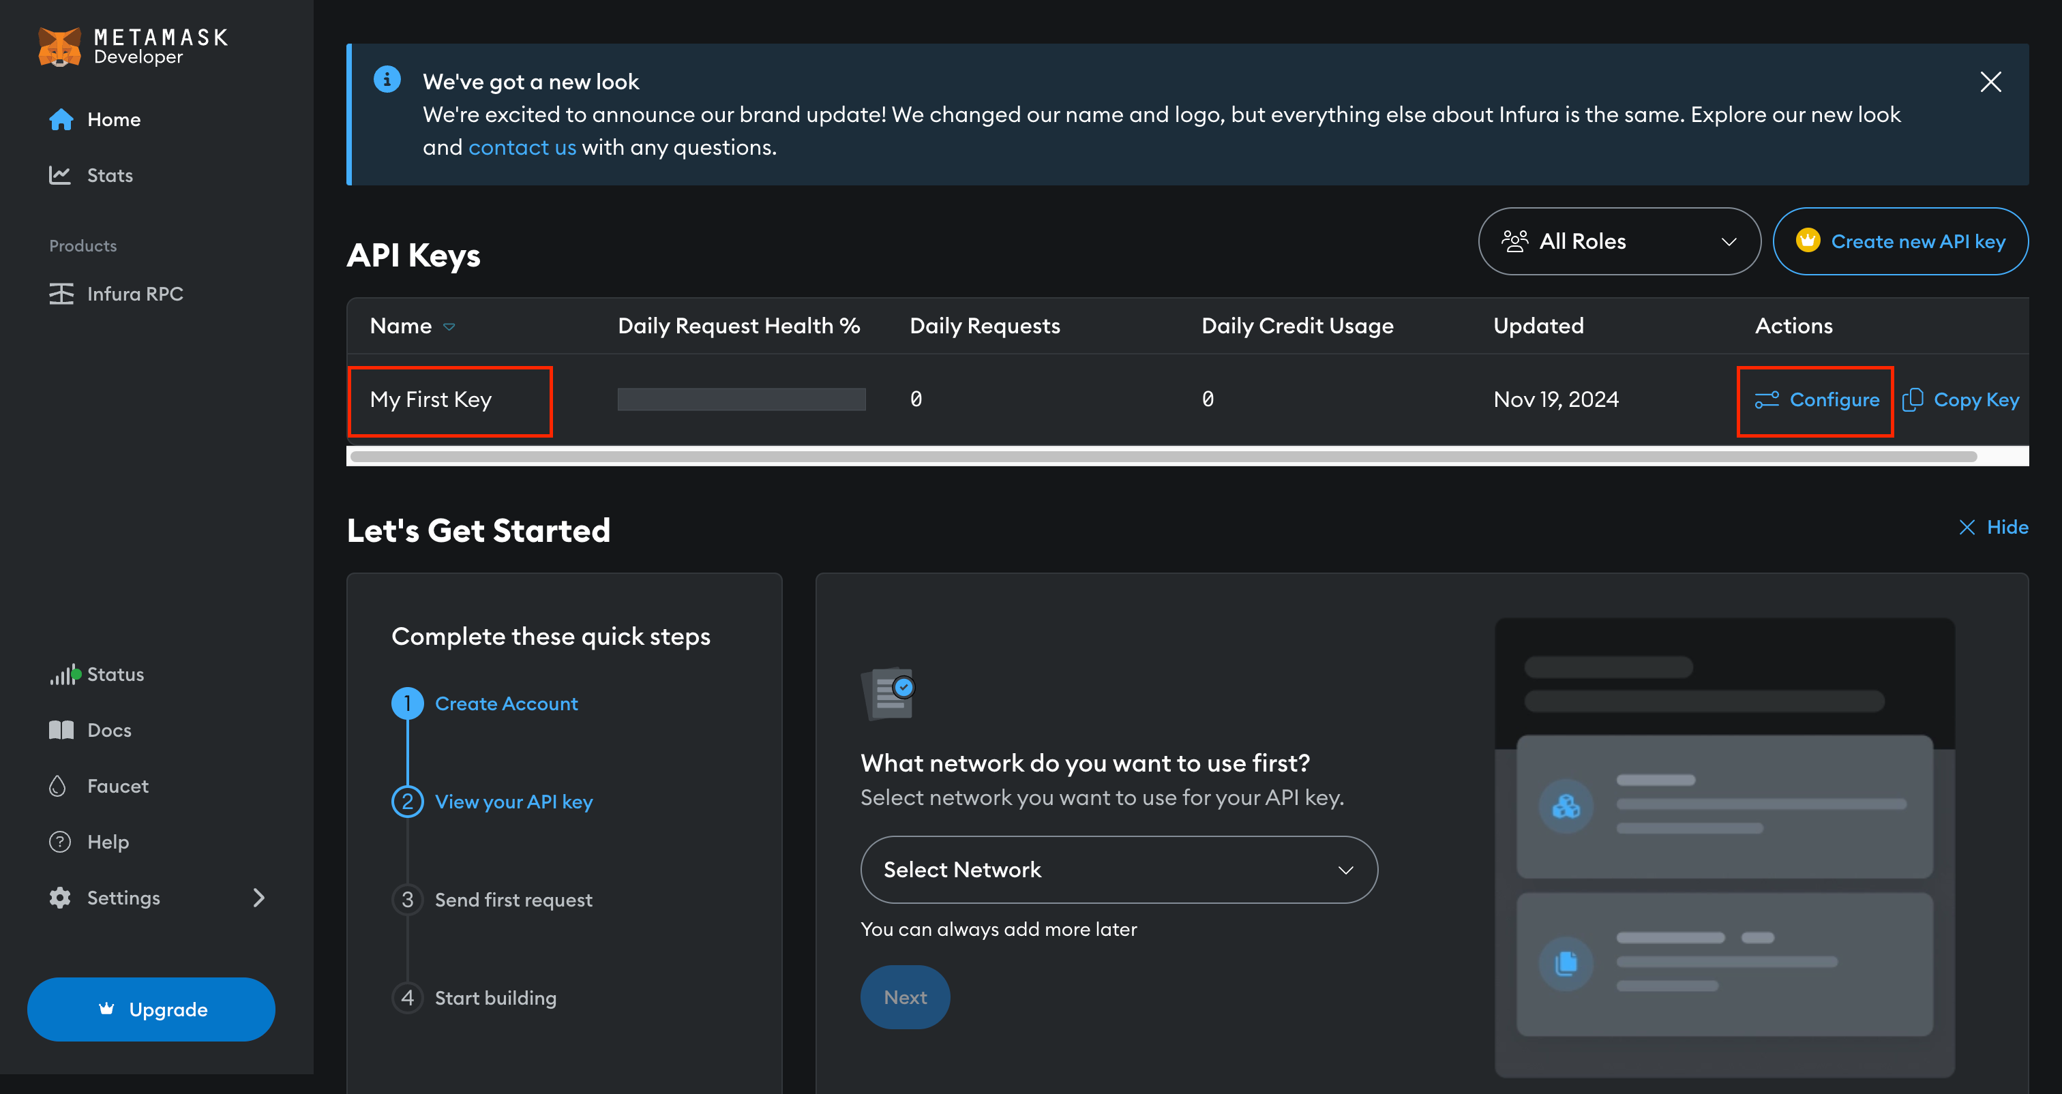This screenshot has width=2062, height=1094.
Task: Click the Upgrade button
Action: tap(151, 1009)
